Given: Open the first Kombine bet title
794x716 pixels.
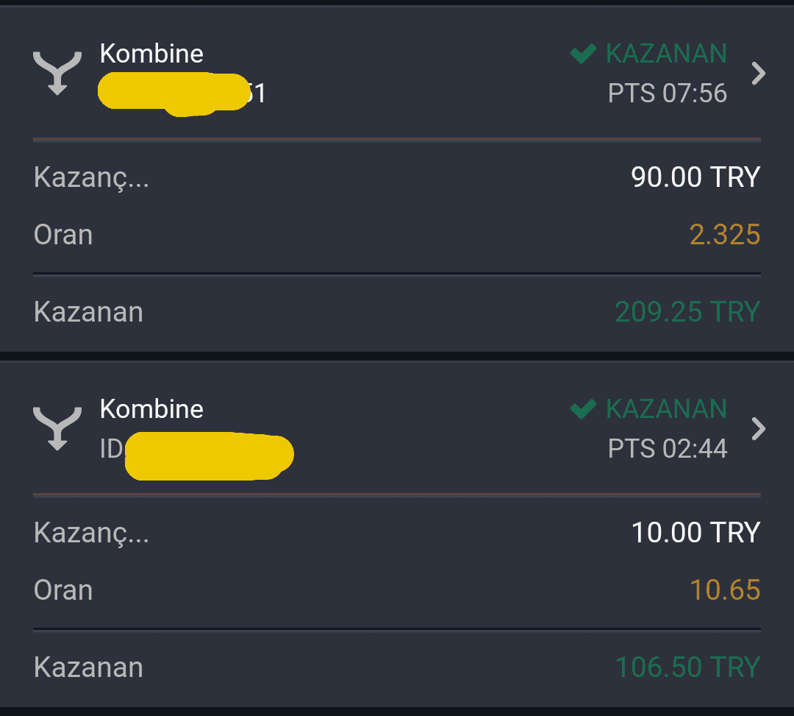Looking at the screenshot, I should pos(151,54).
